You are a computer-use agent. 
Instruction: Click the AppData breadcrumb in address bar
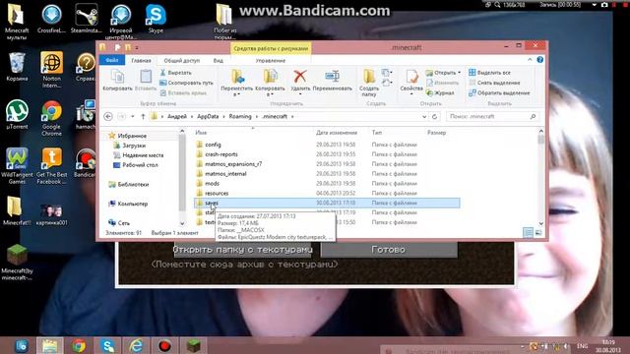tap(208, 116)
